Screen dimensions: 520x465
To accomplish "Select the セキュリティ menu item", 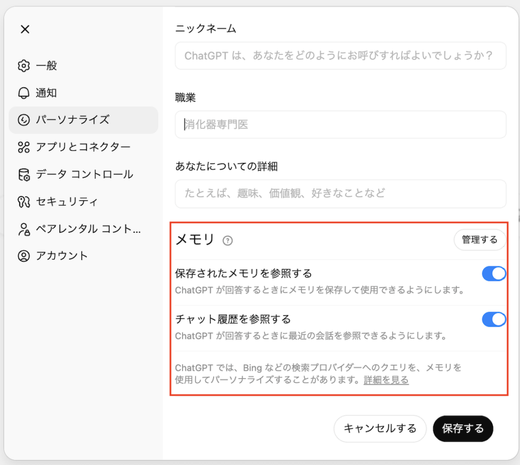I will coord(67,202).
